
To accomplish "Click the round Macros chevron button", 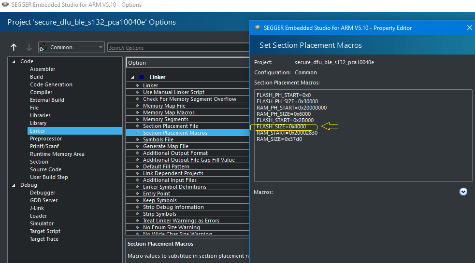I will [463, 192].
